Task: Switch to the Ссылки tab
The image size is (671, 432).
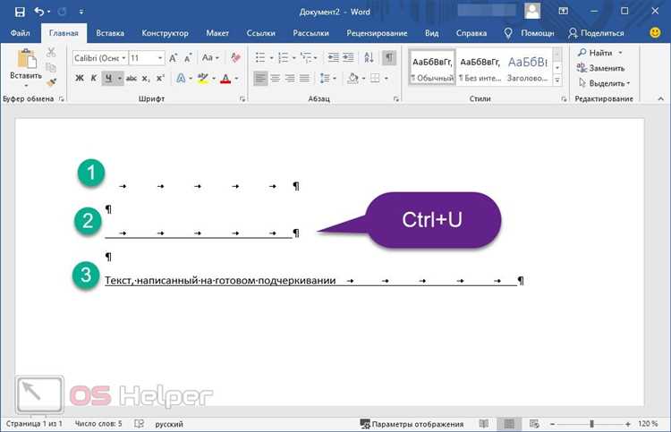Action: (260, 33)
